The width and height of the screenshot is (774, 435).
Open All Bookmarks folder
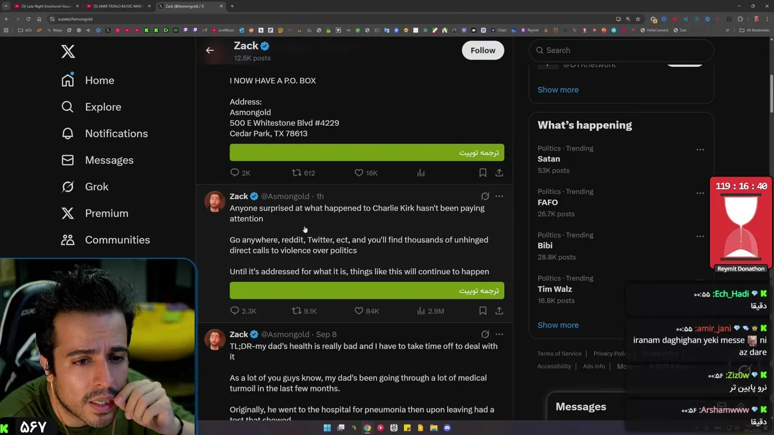coord(755,30)
